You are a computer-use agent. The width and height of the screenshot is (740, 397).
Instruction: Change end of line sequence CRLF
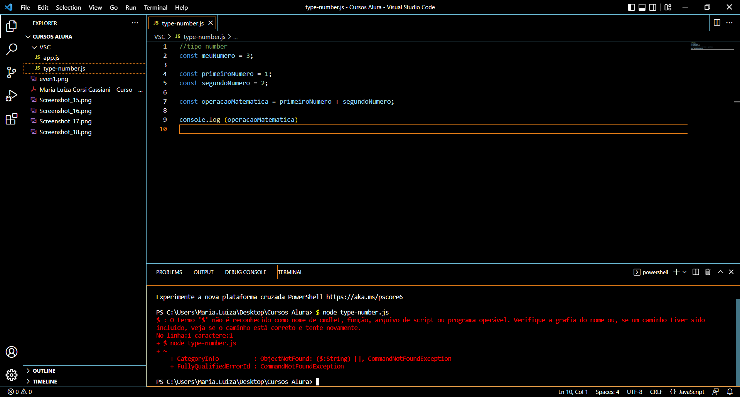pos(656,392)
